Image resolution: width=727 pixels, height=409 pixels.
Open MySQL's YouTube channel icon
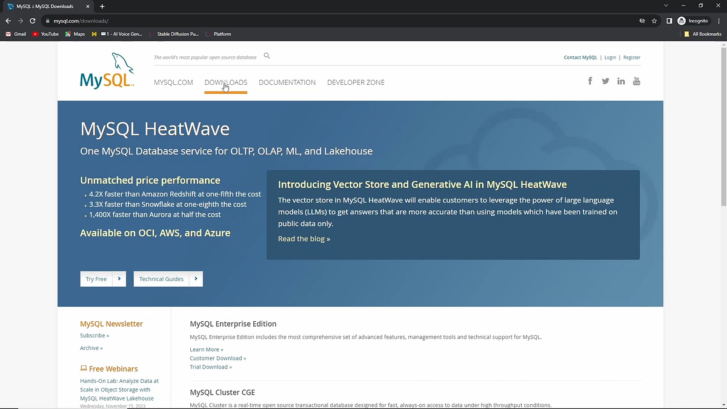coord(637,81)
